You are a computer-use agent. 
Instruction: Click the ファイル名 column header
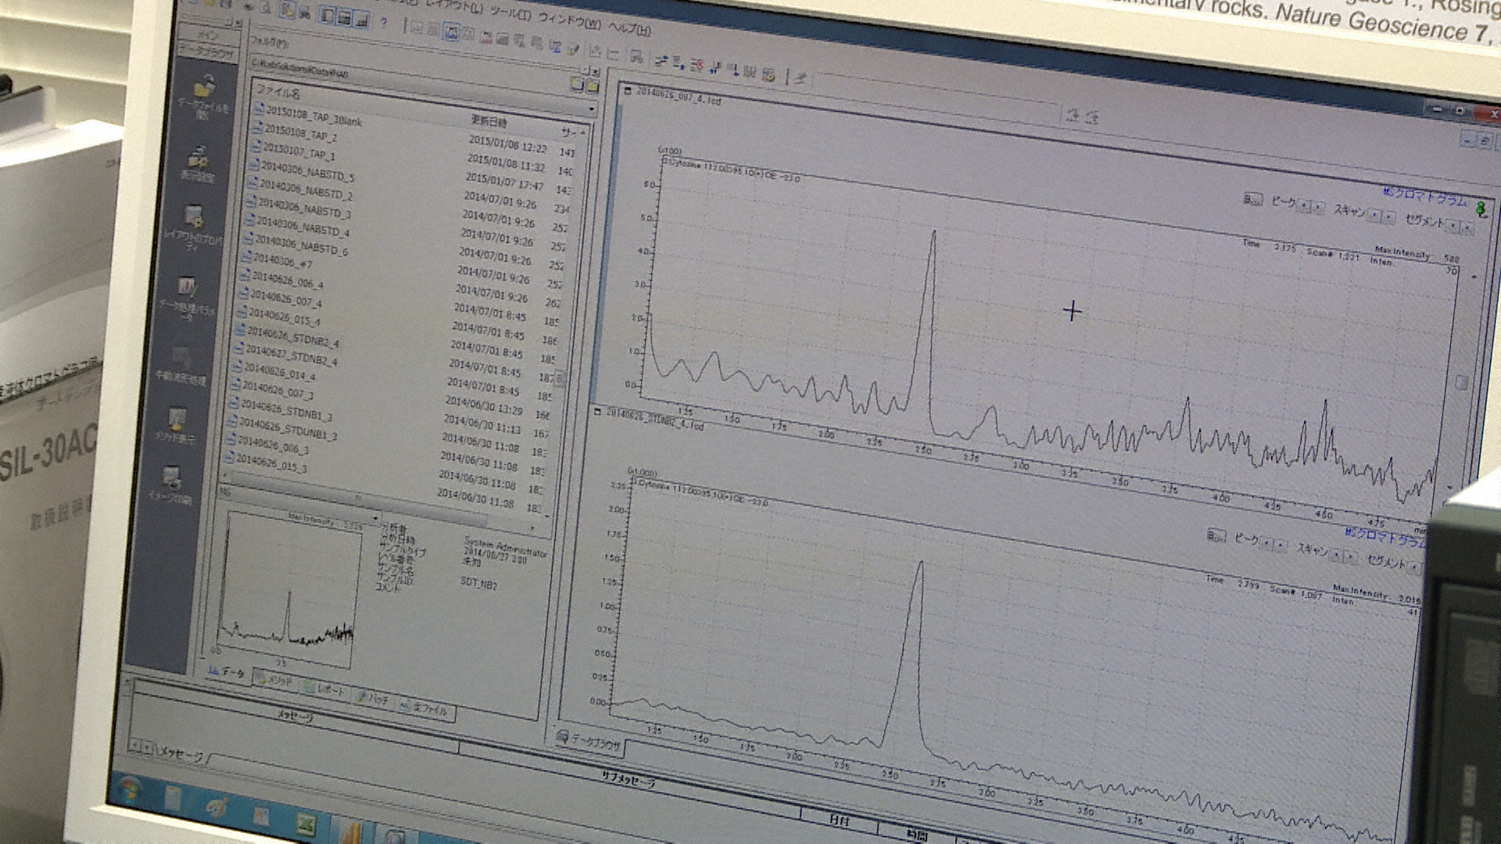tap(278, 93)
